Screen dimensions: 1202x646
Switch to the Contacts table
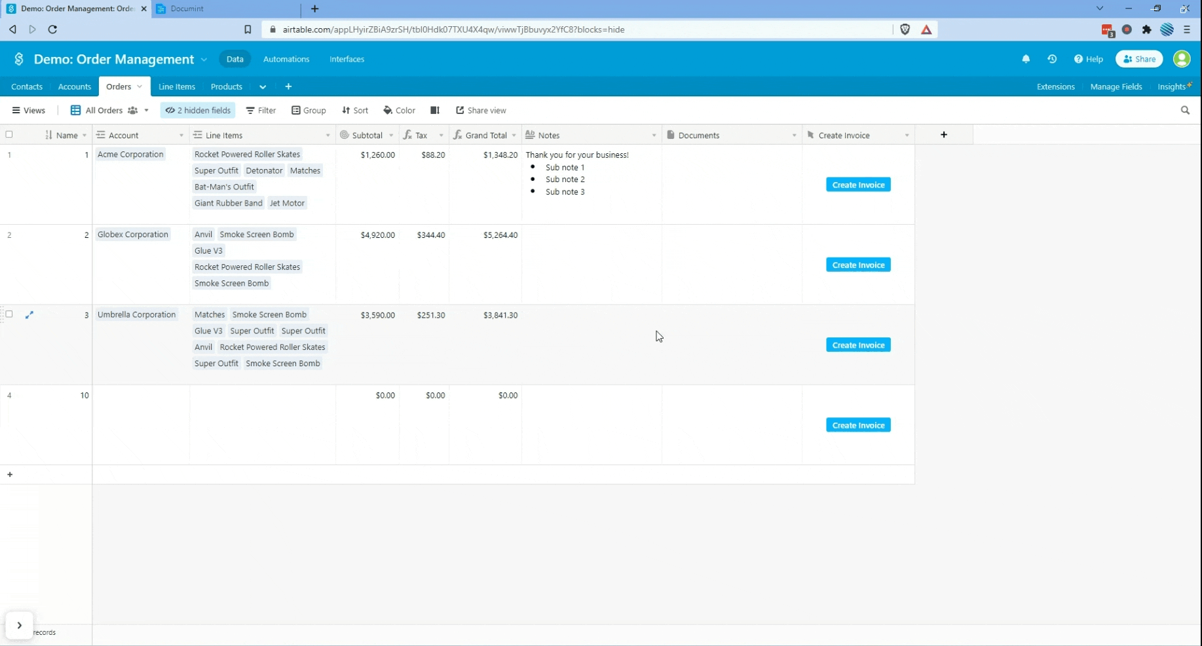tap(27, 86)
